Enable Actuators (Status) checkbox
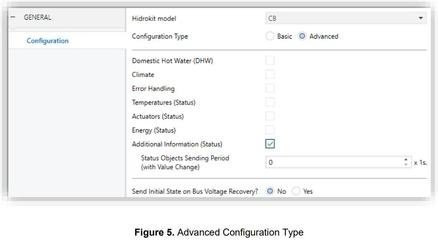Screen dimensions: 438x242 coord(270,116)
